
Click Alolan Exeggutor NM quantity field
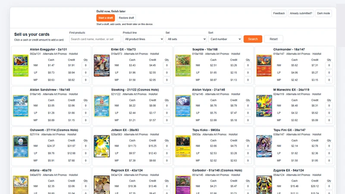(85, 66)
